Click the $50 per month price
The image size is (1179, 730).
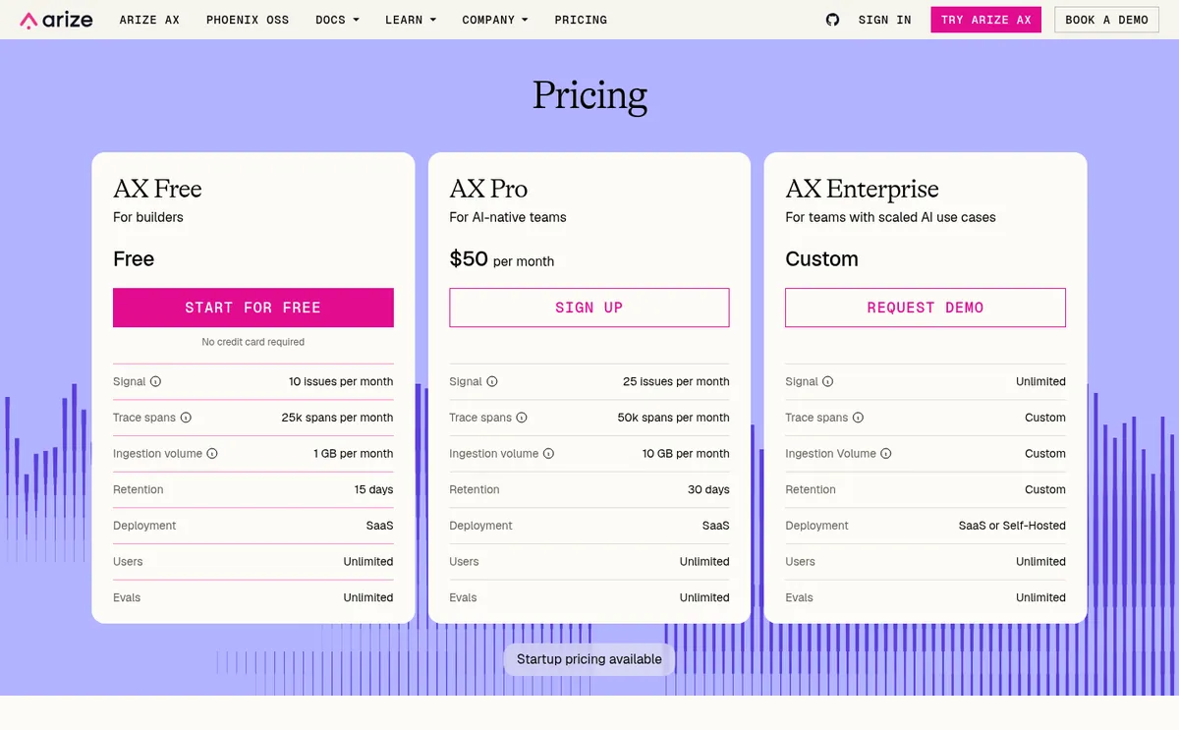(x=502, y=259)
